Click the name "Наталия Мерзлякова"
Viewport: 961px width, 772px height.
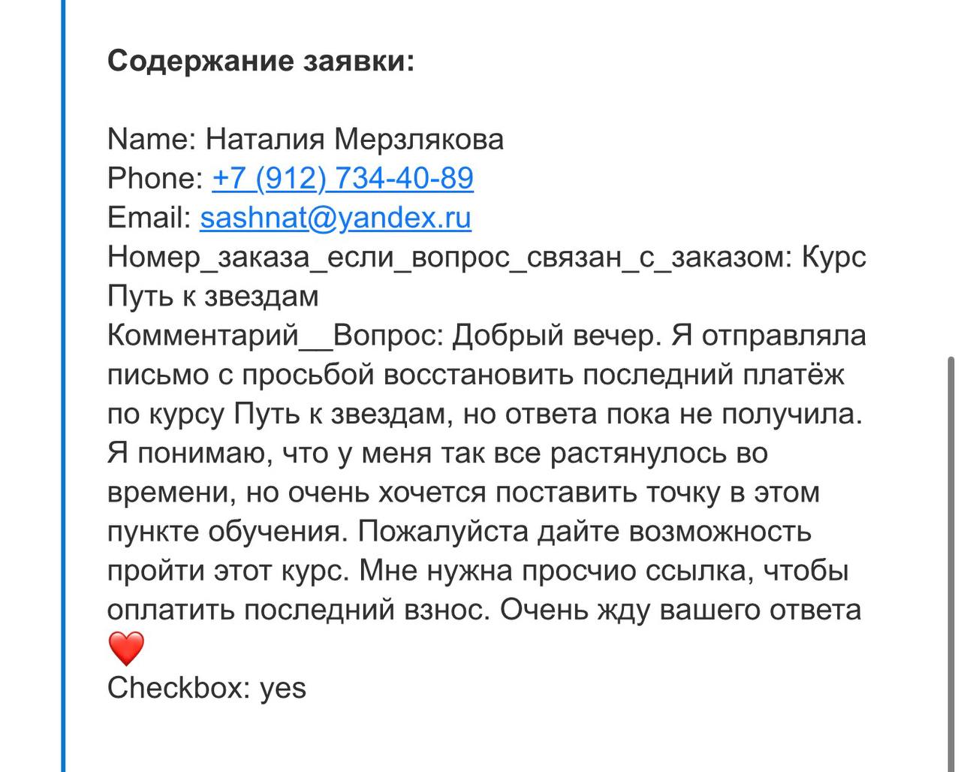354,140
